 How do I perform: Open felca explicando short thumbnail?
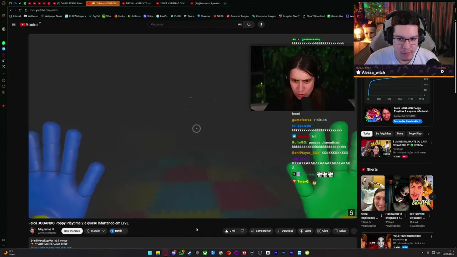coord(373,193)
